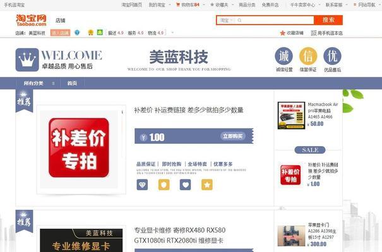Open the small 补差价专拍 sidebar thumbnail
382x252 pixels.
[x=290, y=175]
